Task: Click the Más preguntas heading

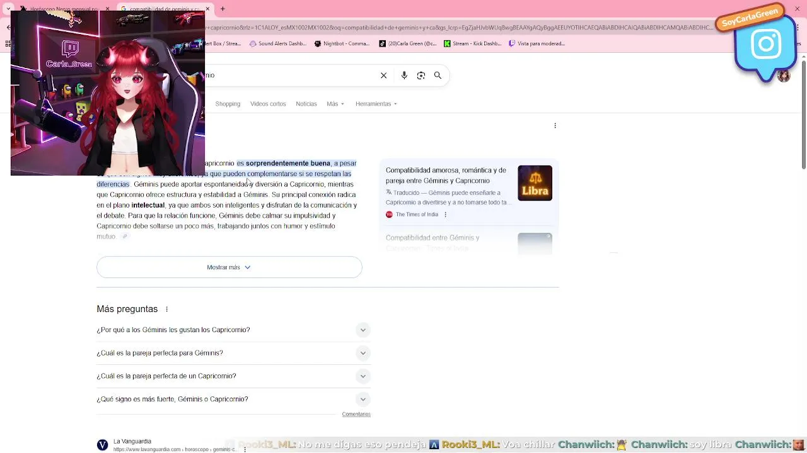Action: tap(127, 309)
